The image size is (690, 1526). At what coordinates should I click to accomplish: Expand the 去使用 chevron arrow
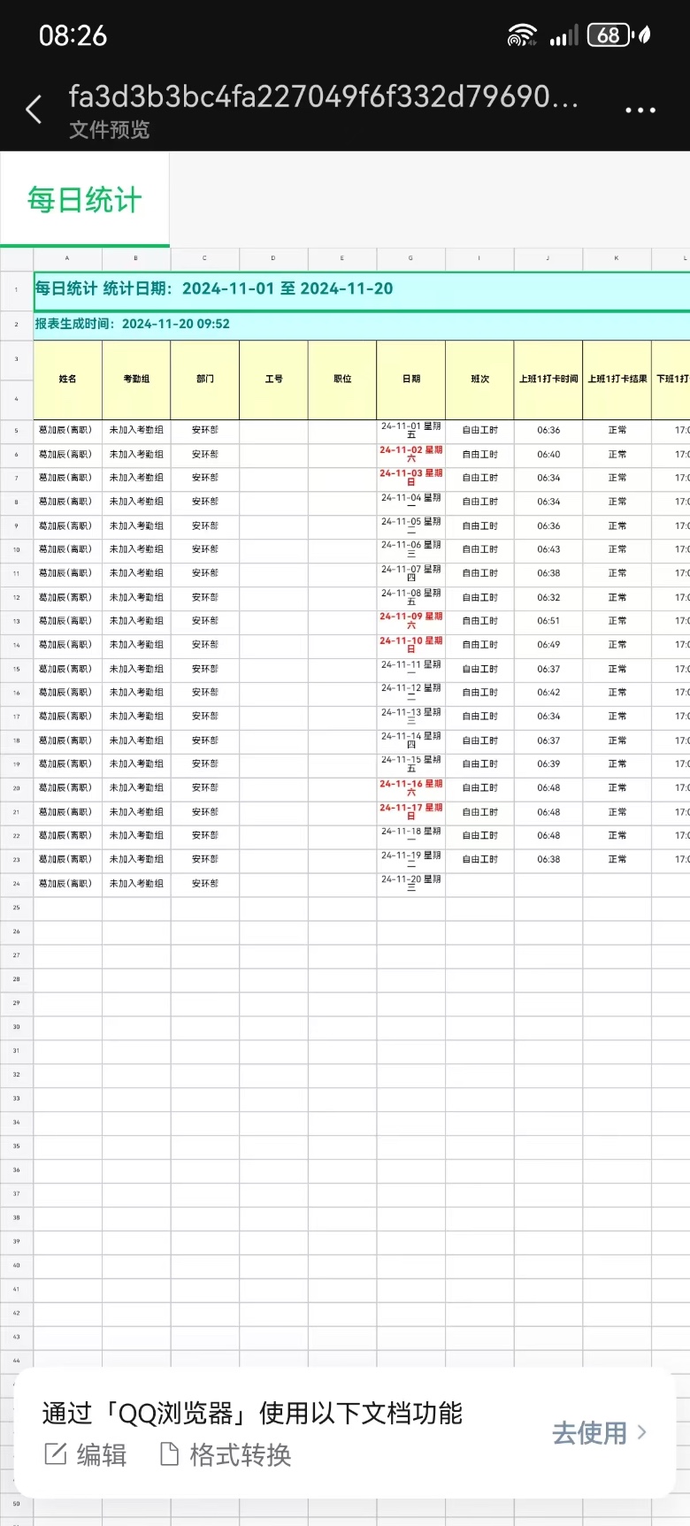click(x=642, y=1432)
